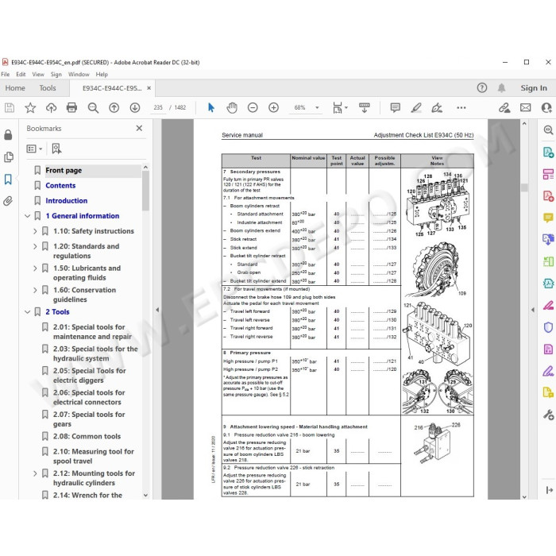Open the View menu
The height and width of the screenshot is (556, 556).
(x=38, y=75)
